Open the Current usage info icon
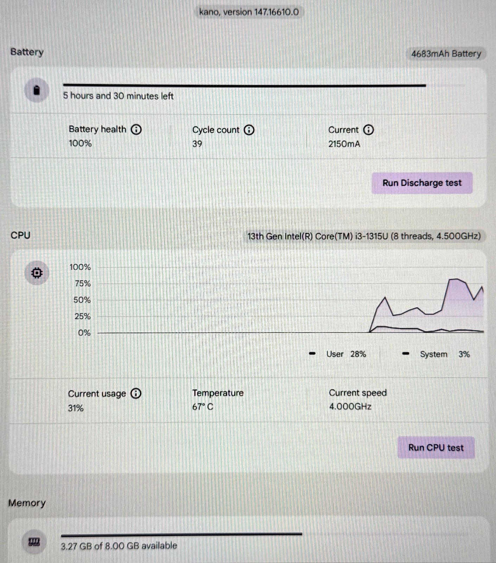Viewport: 496px width, 563px height. coord(136,393)
